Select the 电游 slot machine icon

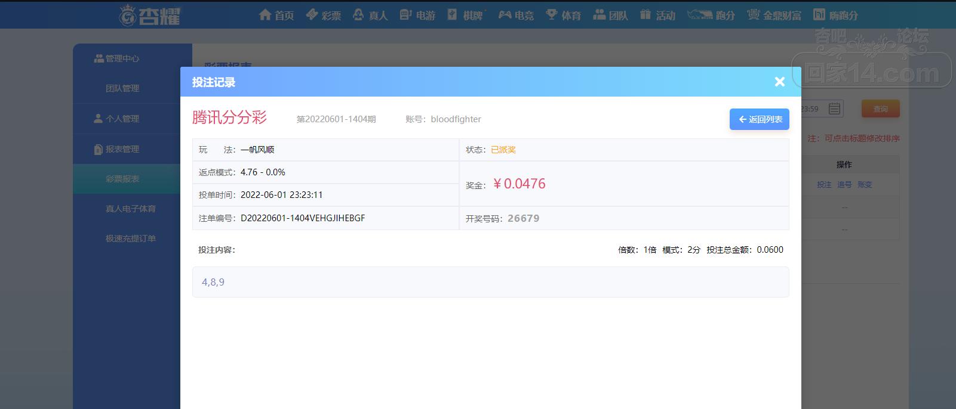(x=405, y=14)
